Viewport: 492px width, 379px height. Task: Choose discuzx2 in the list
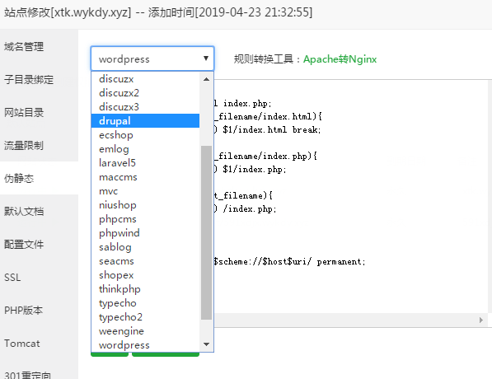(145, 93)
